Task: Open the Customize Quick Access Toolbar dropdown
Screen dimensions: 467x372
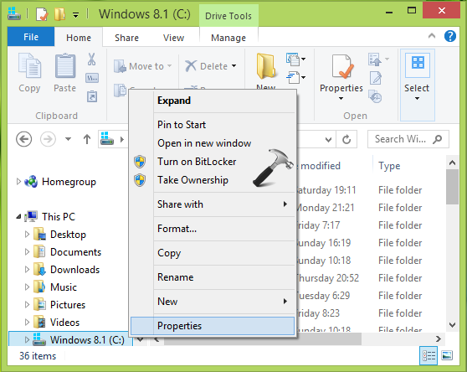Action: 76,14
